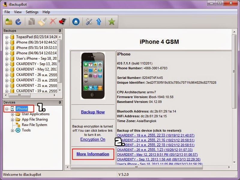Click main pane vertical scrollbar thumb
The height and width of the screenshot is (180, 240).
(234, 71)
